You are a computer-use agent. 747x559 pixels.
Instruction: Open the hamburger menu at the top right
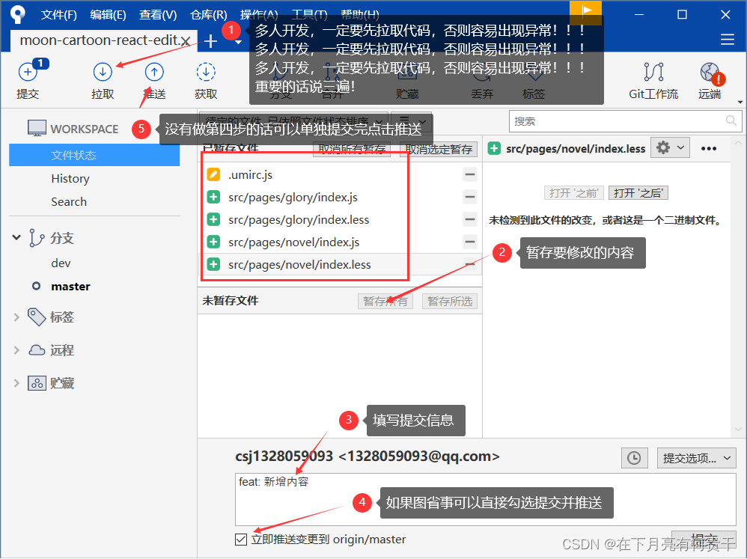pyautogui.click(x=727, y=40)
